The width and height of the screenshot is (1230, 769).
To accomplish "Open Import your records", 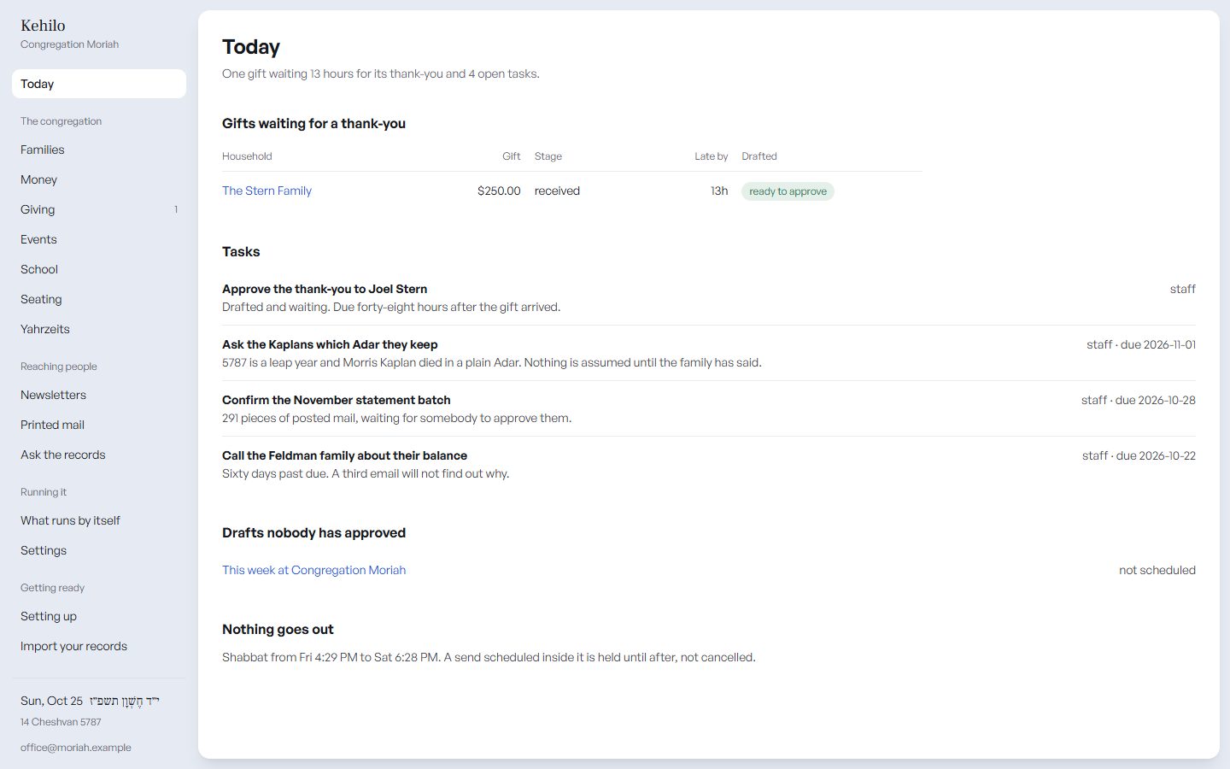I will point(99,646).
